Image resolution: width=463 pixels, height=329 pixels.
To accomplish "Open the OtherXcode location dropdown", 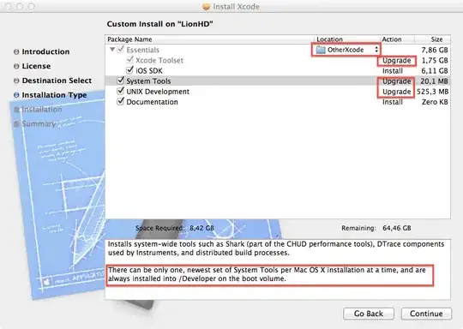I will tap(346, 50).
